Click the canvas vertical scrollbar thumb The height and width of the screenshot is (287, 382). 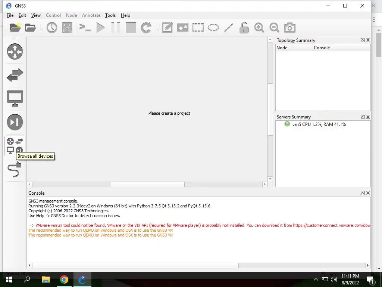[270, 109]
